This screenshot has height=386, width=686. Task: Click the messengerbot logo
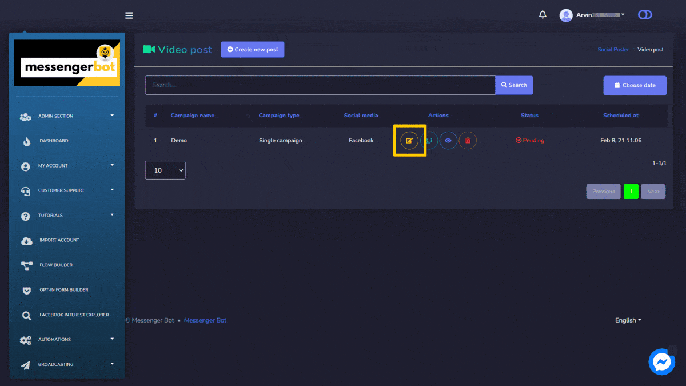(x=67, y=63)
